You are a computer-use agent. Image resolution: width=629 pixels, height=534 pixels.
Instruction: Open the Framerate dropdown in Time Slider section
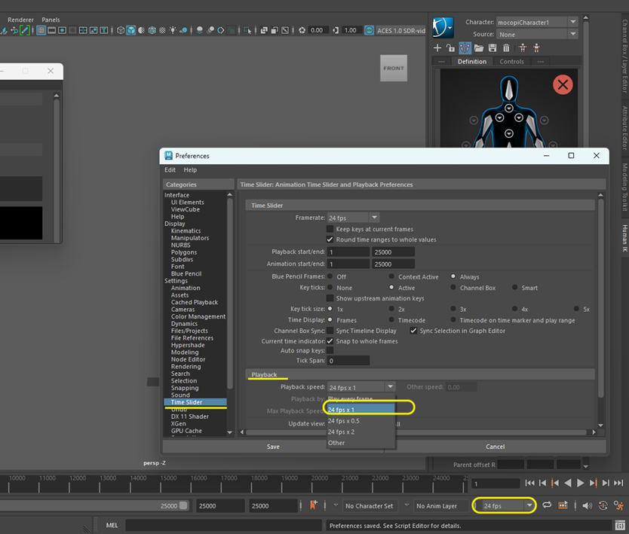click(352, 218)
